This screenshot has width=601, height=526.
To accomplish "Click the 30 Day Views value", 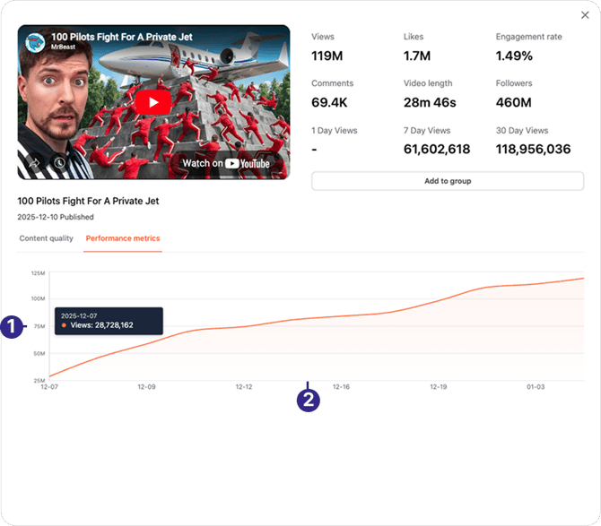I will pyautogui.click(x=533, y=150).
